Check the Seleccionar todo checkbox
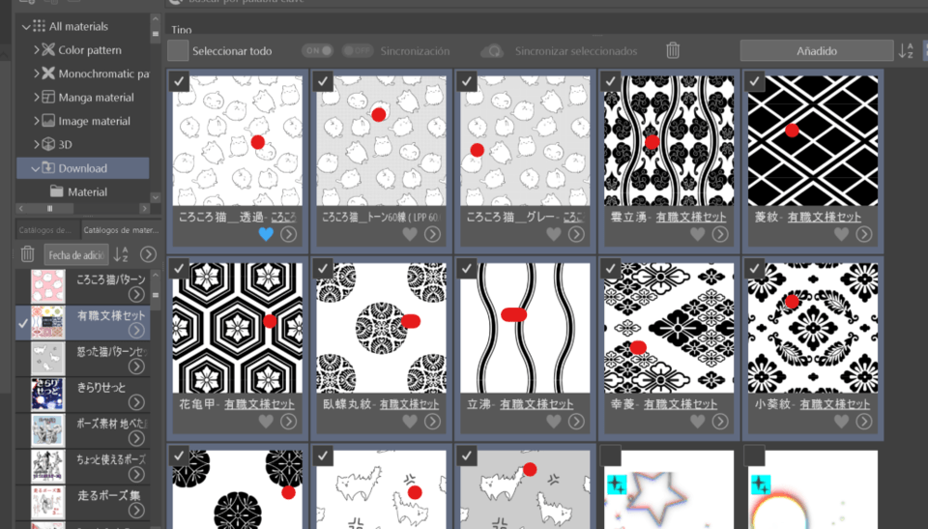This screenshot has height=529, width=928. coord(178,50)
